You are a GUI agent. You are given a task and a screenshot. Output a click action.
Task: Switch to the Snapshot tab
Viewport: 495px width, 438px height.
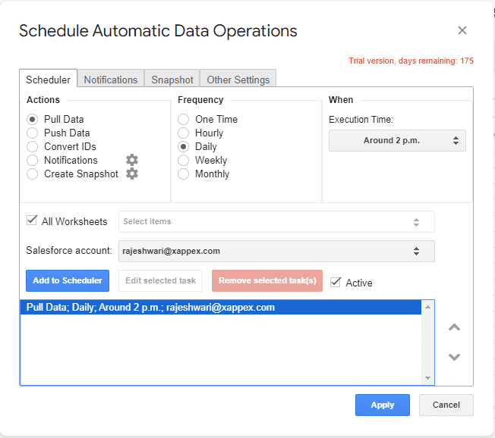pyautogui.click(x=172, y=80)
